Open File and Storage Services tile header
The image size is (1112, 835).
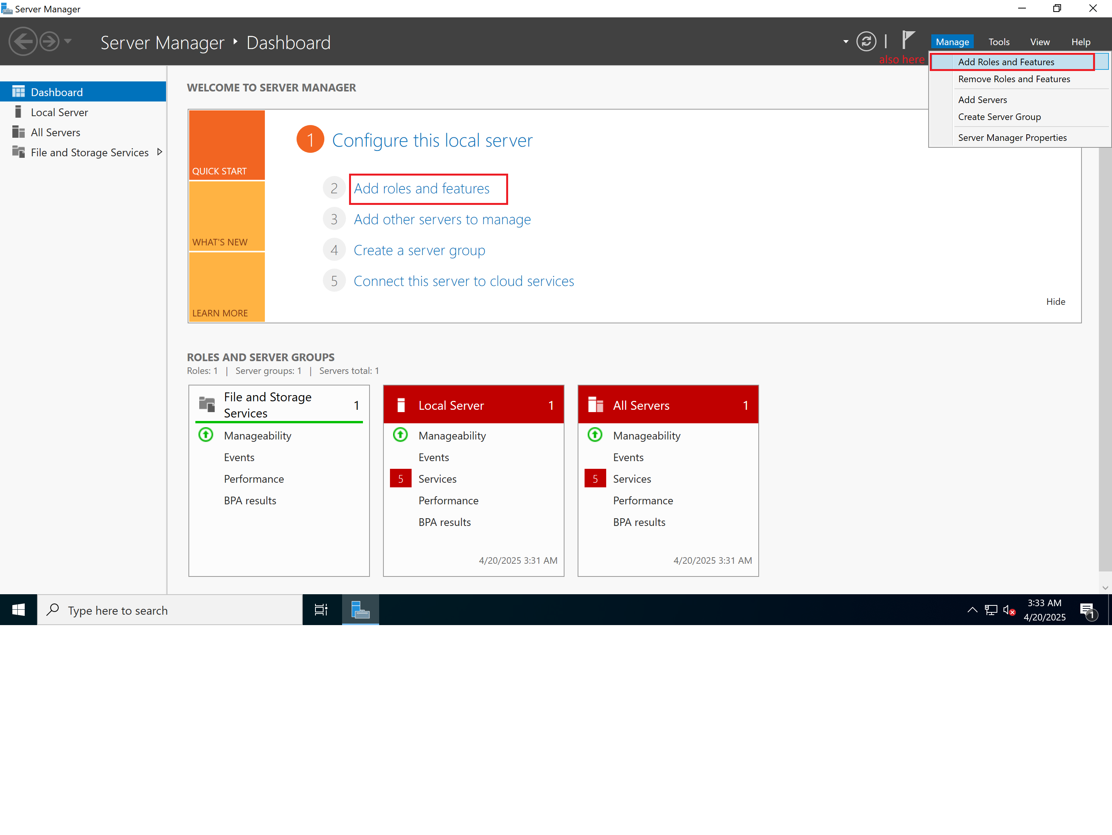[279, 404]
